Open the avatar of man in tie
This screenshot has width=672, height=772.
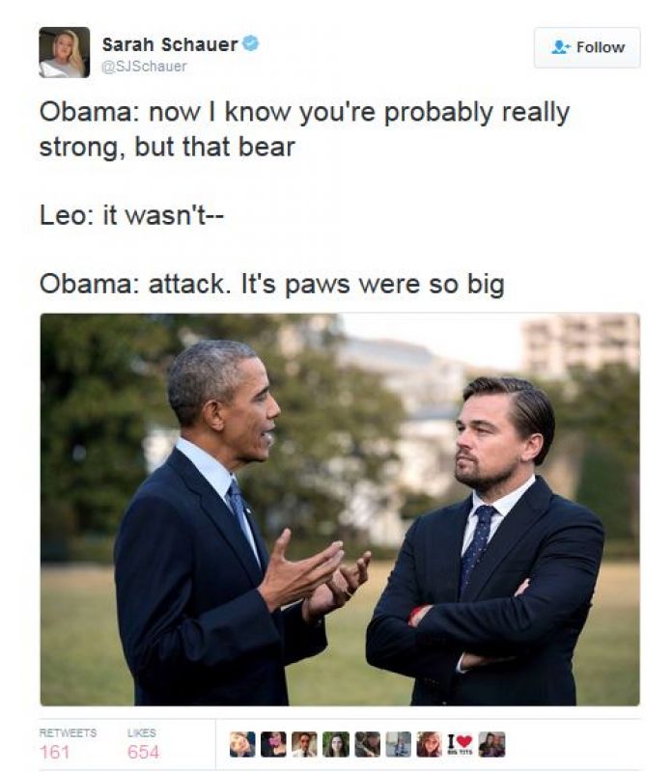304,744
